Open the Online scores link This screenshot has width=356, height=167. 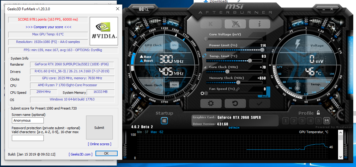(x=99, y=144)
